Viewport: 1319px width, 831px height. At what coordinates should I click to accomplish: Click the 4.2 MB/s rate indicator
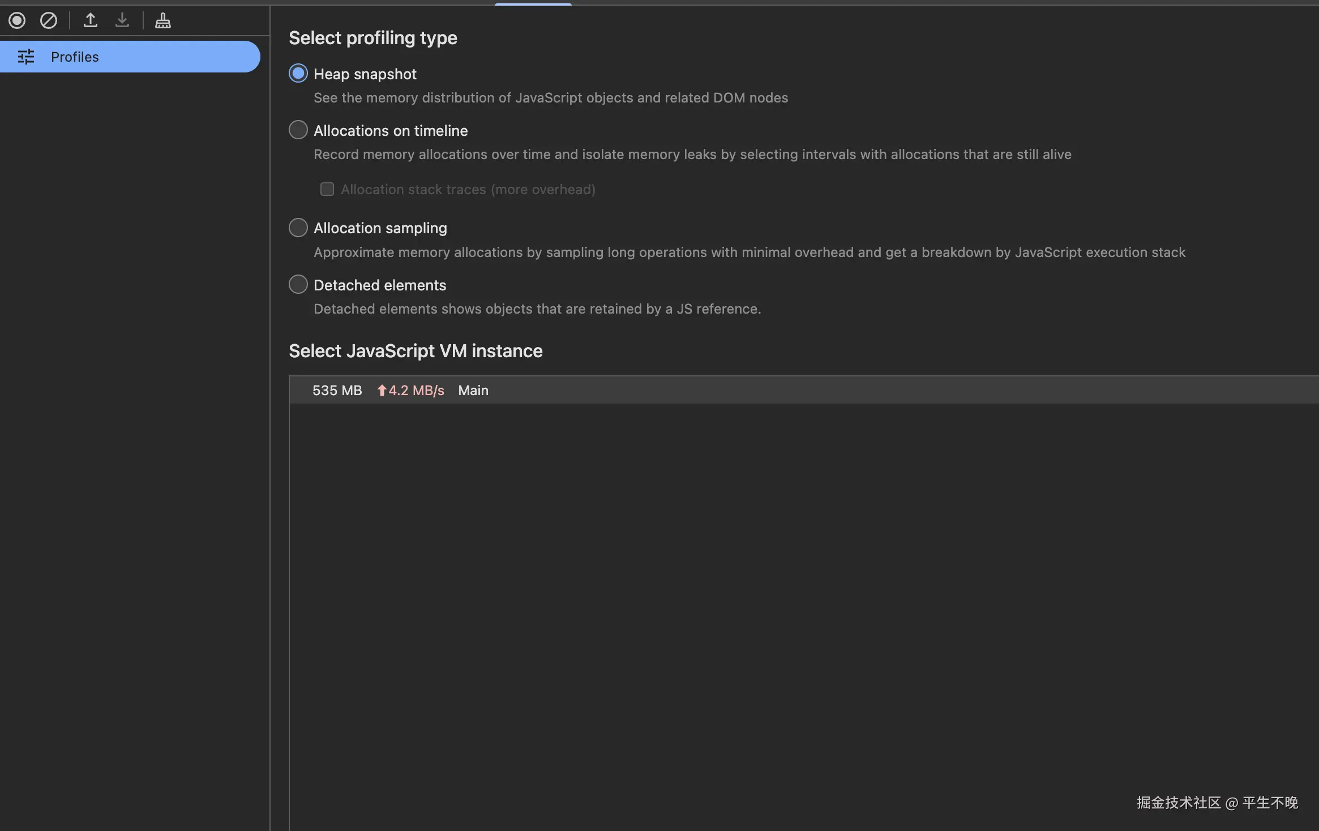[x=416, y=391]
